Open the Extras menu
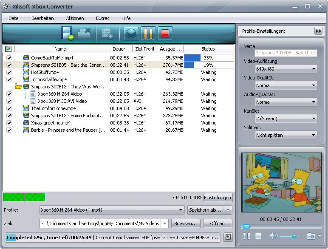This screenshot has width=328, height=249. 103,18
